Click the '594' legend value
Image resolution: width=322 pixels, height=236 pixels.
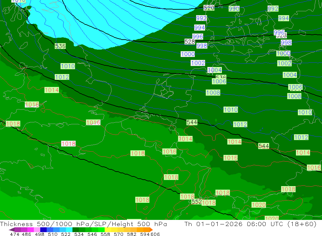tap(145, 234)
